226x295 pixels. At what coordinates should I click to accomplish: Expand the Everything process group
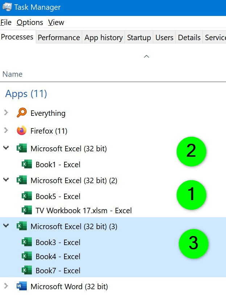(6, 113)
